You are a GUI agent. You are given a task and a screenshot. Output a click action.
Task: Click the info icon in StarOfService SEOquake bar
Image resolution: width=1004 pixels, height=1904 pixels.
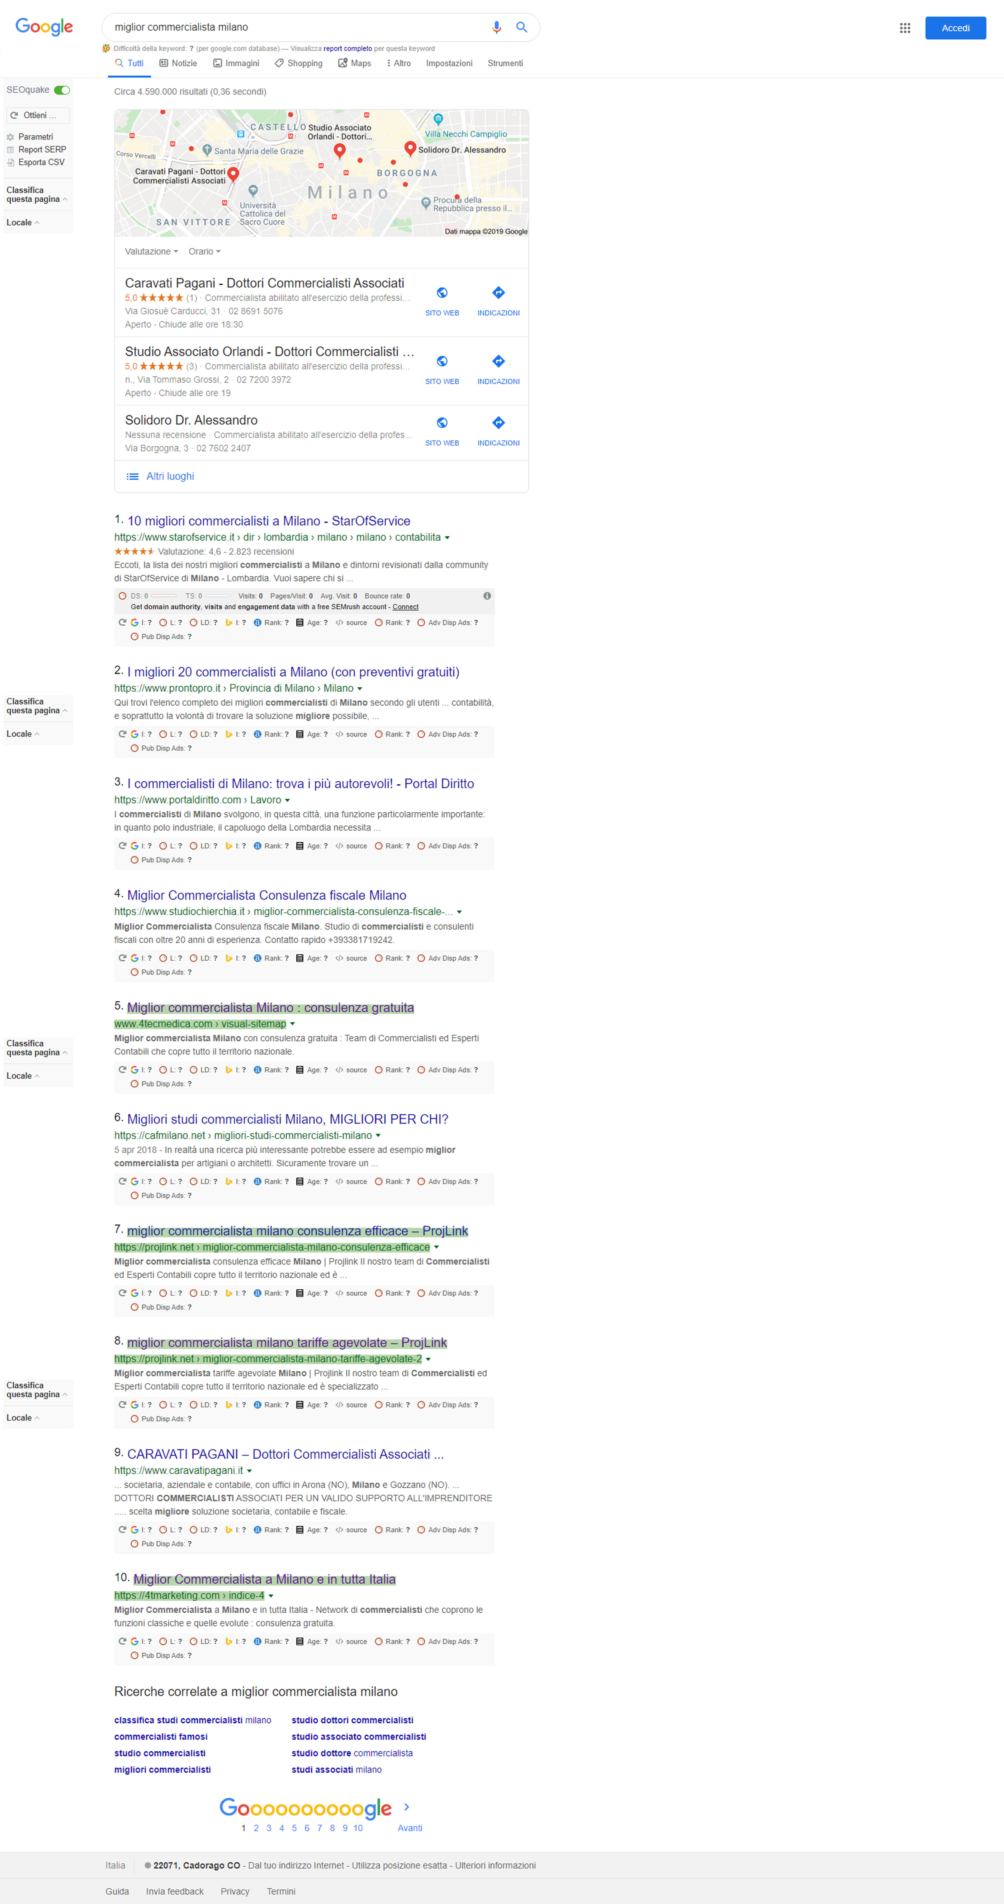pos(487,596)
